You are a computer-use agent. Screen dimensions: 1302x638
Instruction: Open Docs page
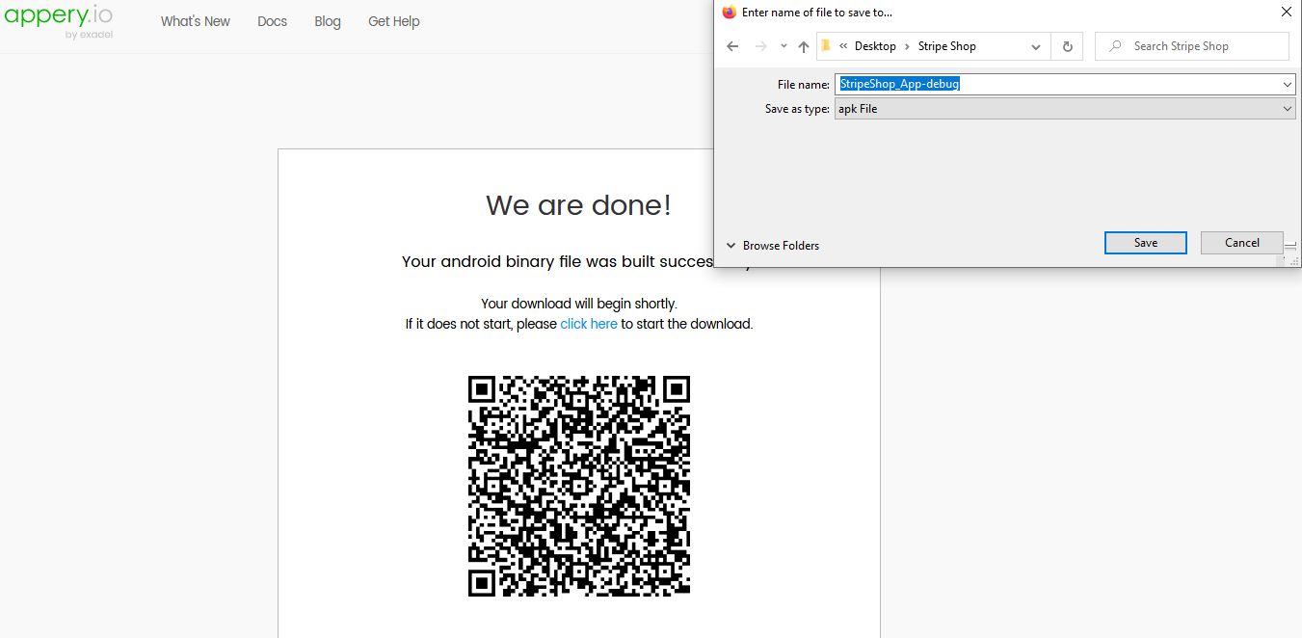coord(273,21)
